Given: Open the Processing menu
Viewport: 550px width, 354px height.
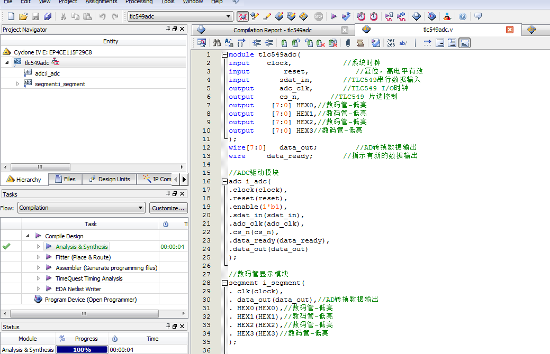Looking at the screenshot, I should tap(139, 2).
